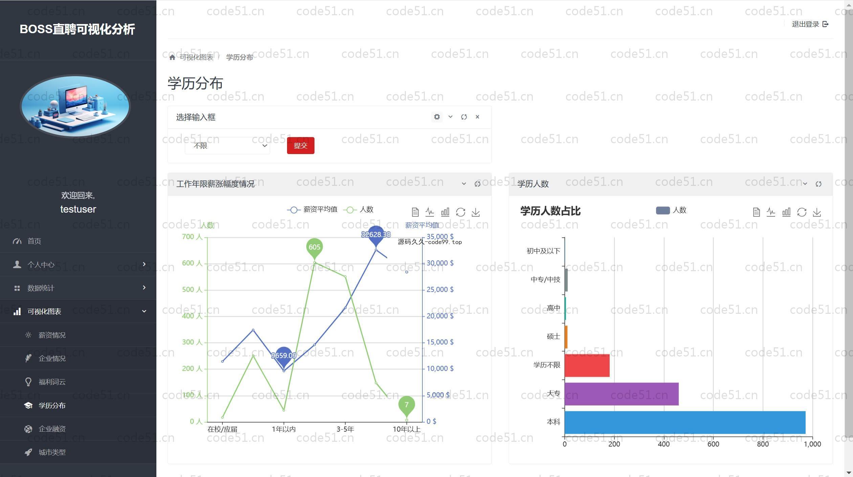Download 学历人数占比 chart as image
Screen dimensions: 853x477
(817, 212)
